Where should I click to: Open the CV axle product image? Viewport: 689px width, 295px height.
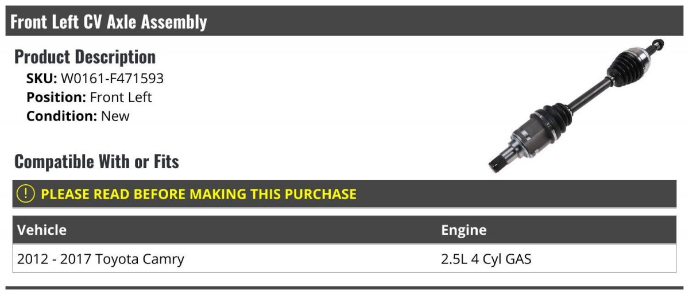[x=576, y=106]
